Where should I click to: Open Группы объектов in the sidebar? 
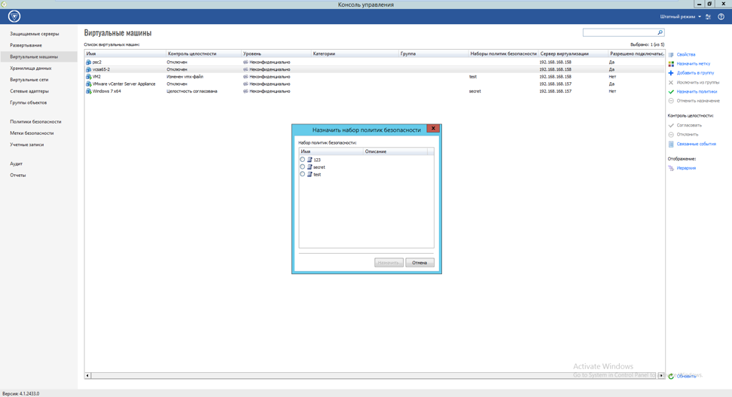tap(29, 102)
